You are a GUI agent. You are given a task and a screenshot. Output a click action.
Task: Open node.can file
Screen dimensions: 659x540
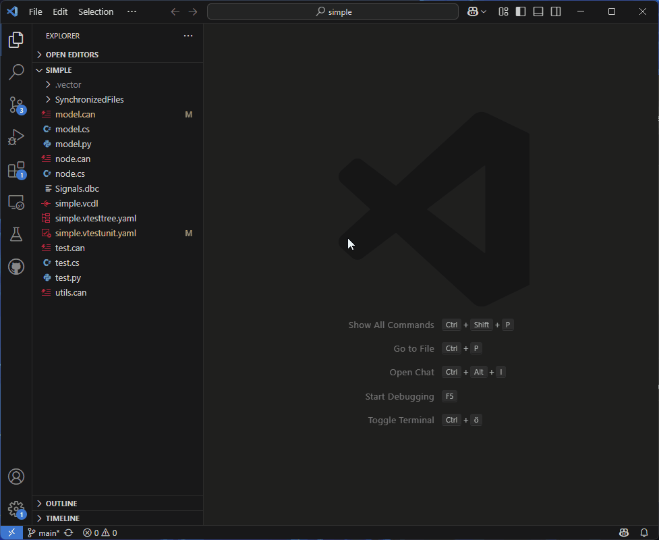[x=117, y=159]
